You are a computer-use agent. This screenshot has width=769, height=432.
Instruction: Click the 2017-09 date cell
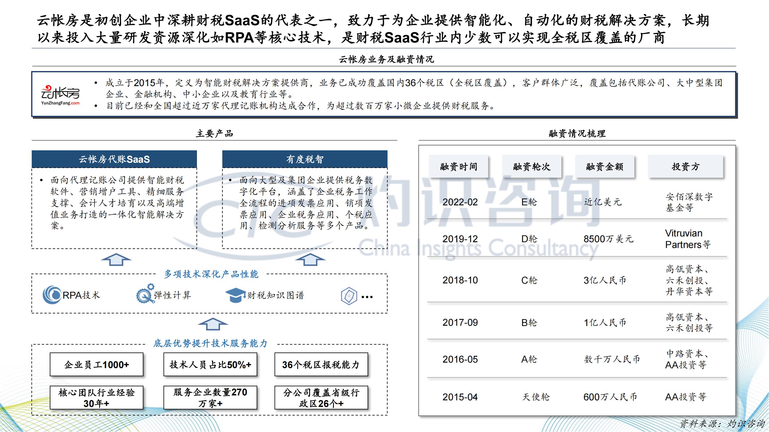point(460,323)
